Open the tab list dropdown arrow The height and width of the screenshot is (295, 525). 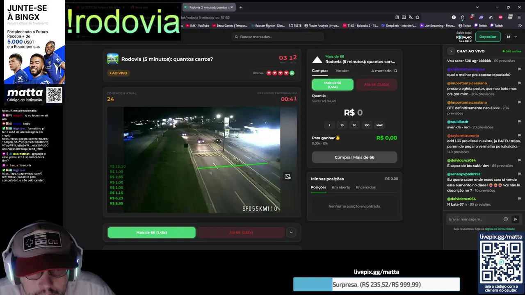477,7
